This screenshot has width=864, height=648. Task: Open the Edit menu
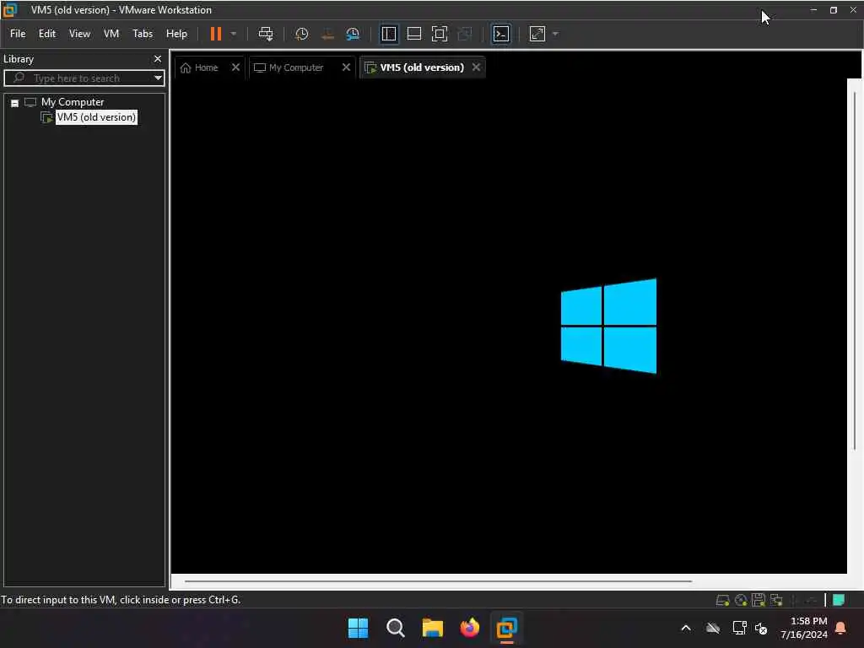tap(47, 34)
